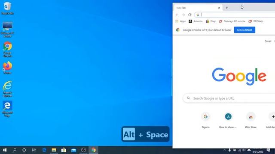Click the Google logo
The image size is (275, 154).
click(239, 77)
